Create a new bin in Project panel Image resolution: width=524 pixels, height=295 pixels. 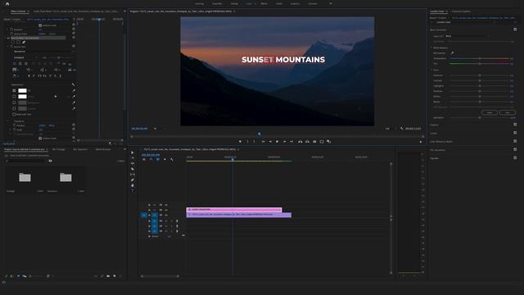[x=108, y=276]
